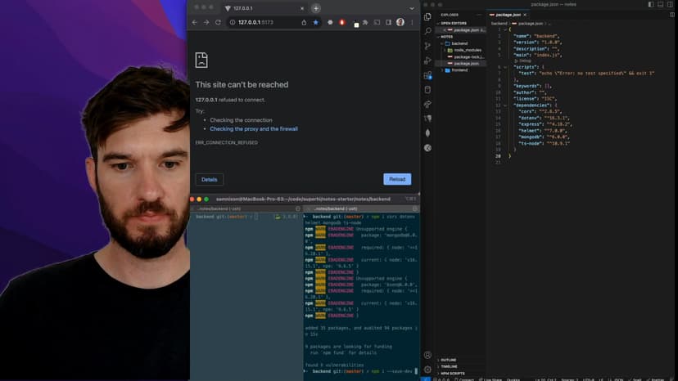
Task: Click the Reload button
Action: (397, 179)
